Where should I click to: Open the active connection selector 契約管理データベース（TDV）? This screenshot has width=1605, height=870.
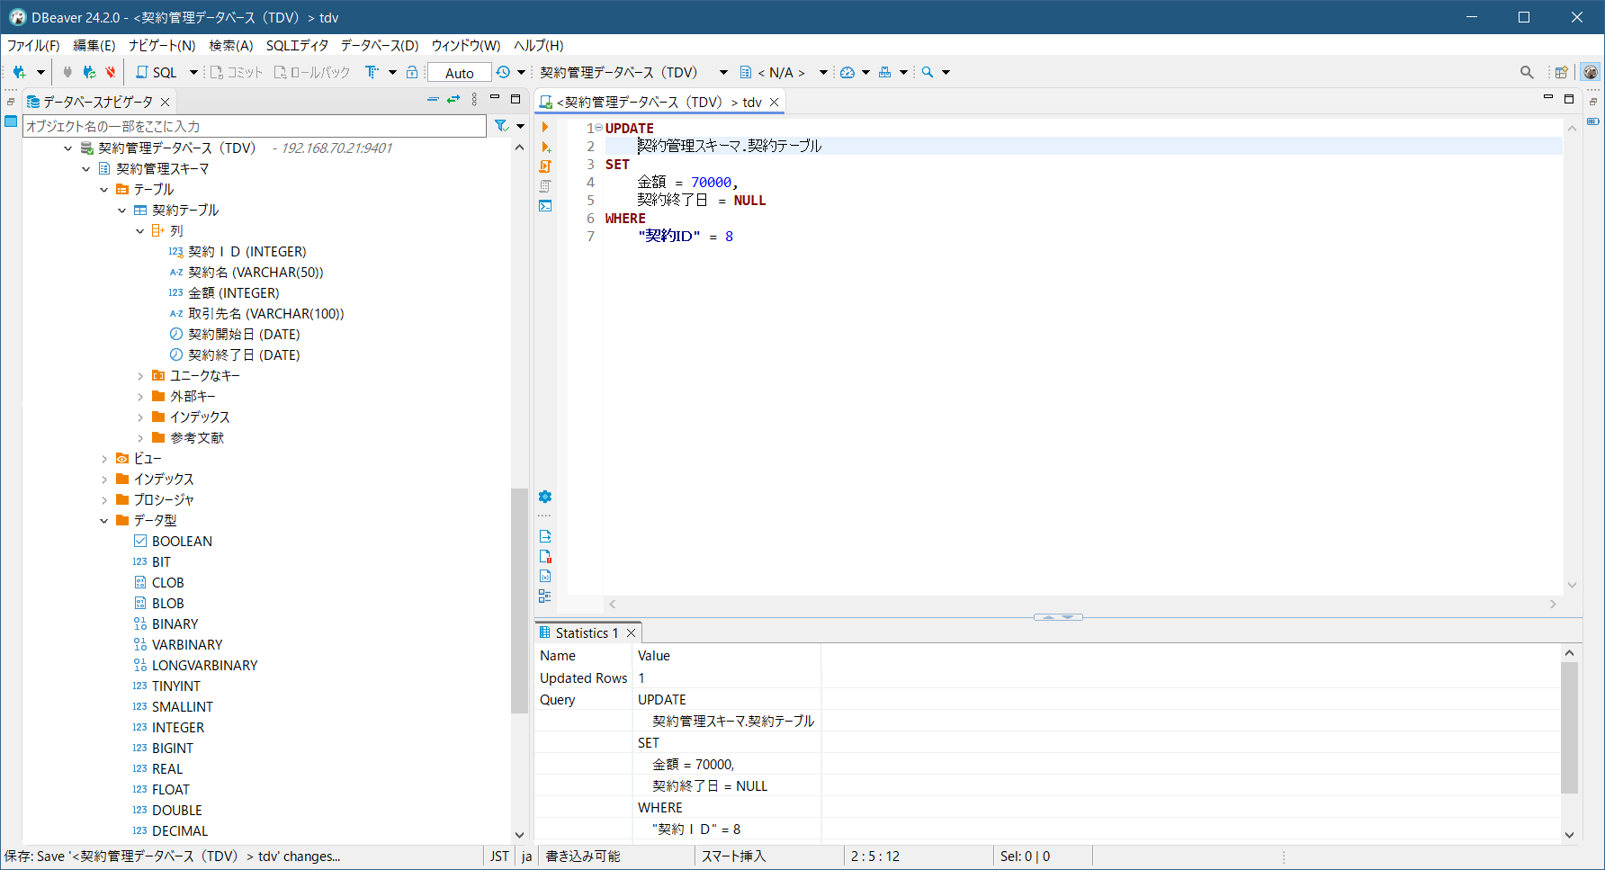633,72
